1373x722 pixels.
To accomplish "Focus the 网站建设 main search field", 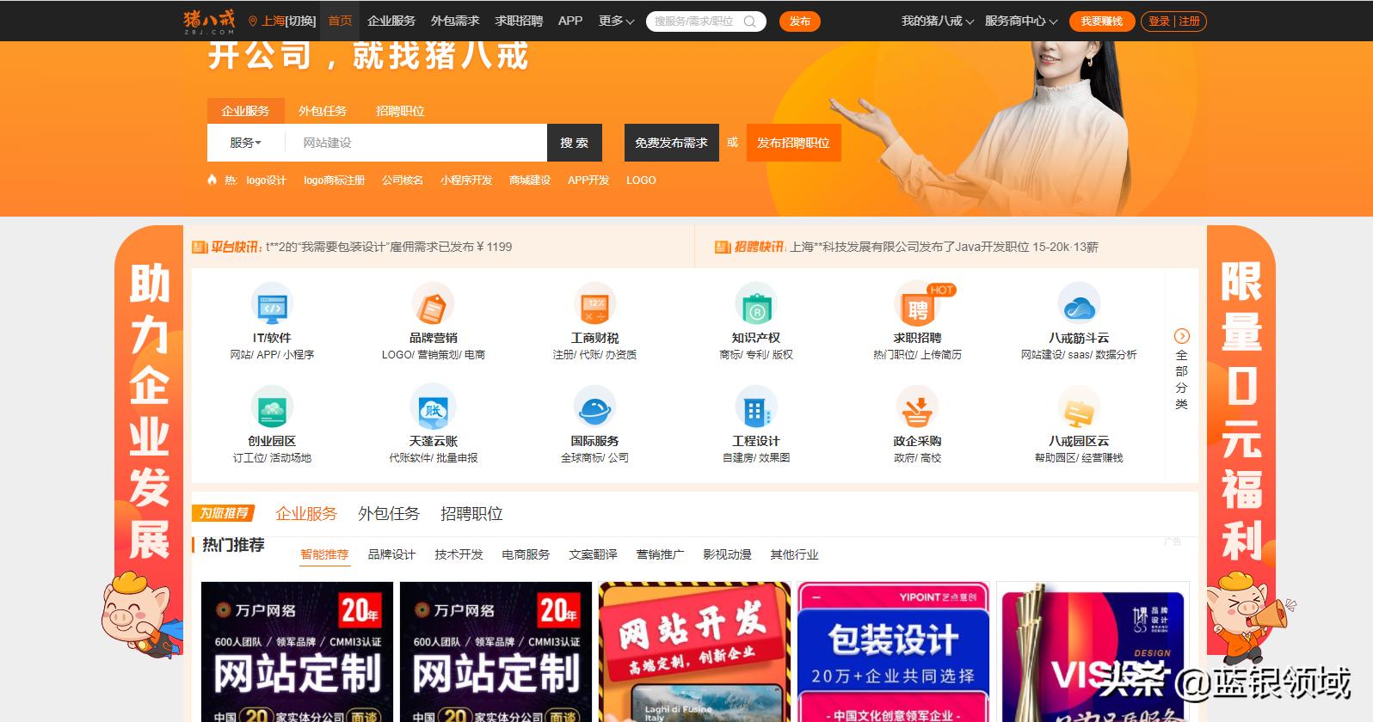I will point(416,143).
